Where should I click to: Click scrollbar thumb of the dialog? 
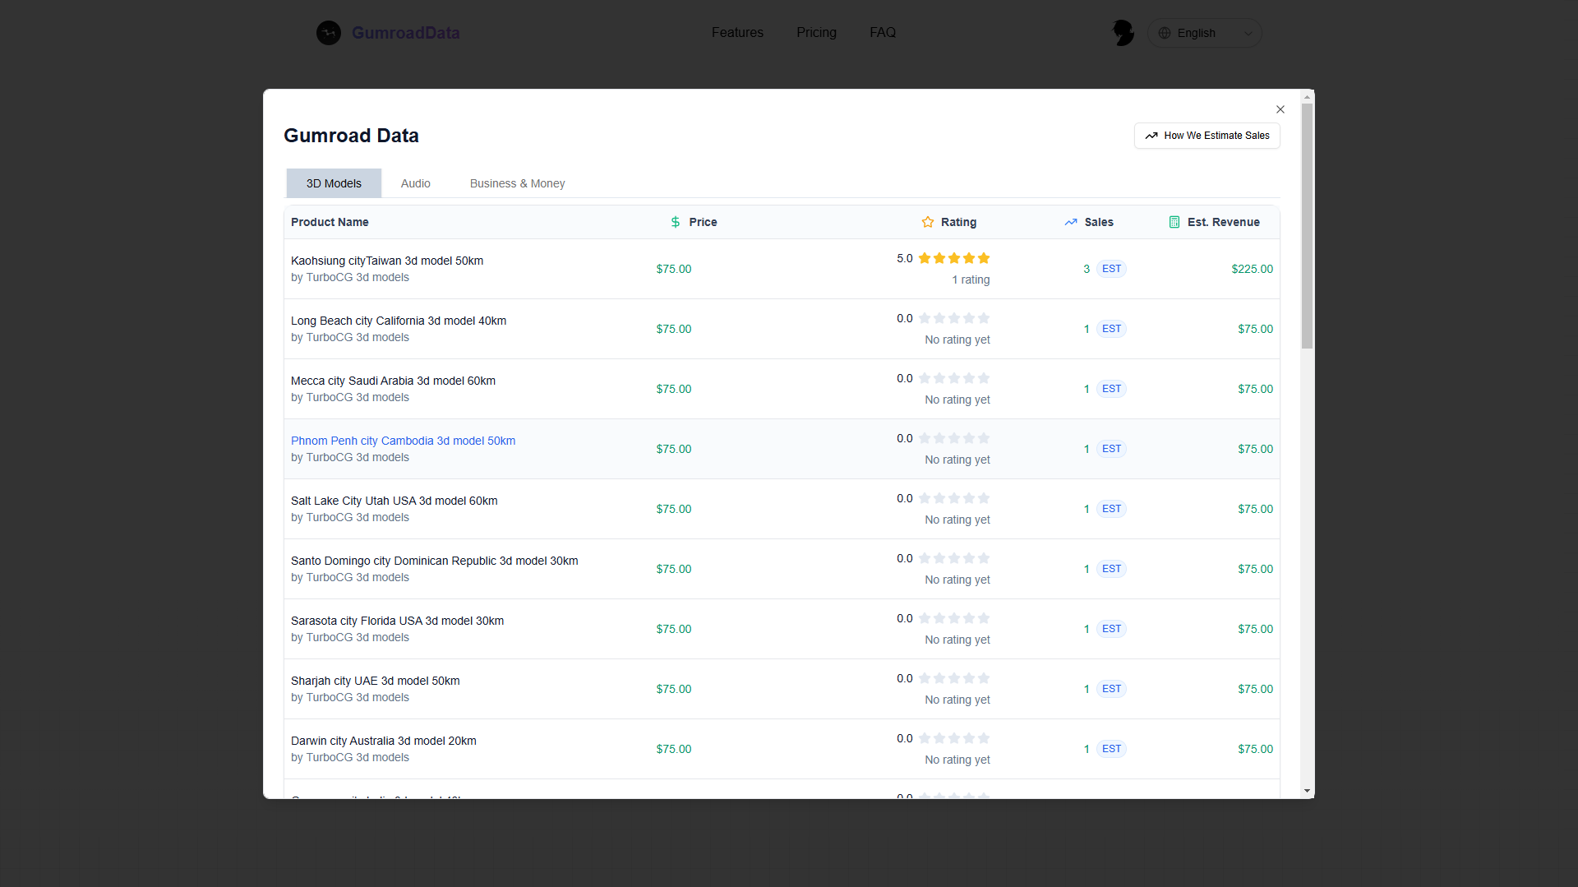pos(1307,226)
